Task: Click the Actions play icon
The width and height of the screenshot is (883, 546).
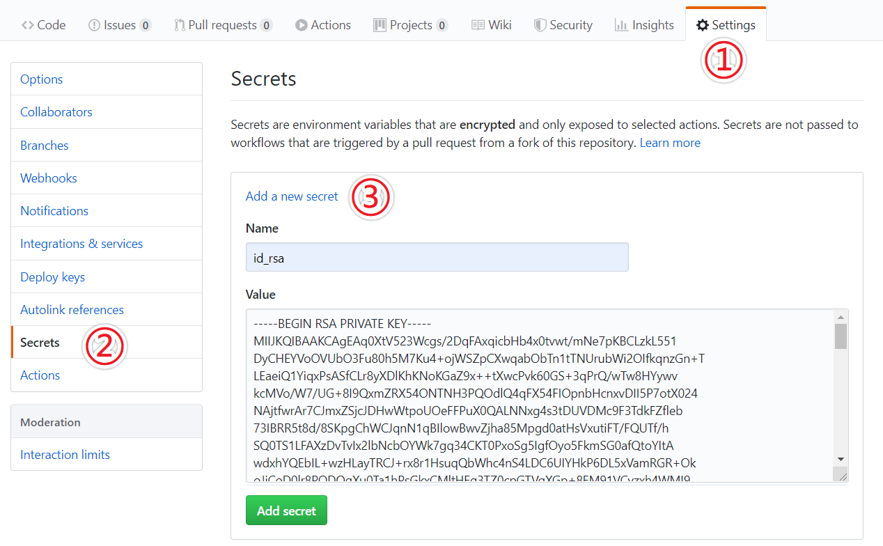Action: point(301,25)
